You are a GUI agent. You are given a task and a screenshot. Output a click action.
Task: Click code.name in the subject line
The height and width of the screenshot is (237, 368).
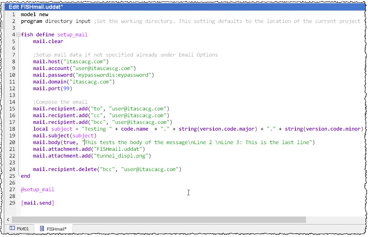point(134,129)
